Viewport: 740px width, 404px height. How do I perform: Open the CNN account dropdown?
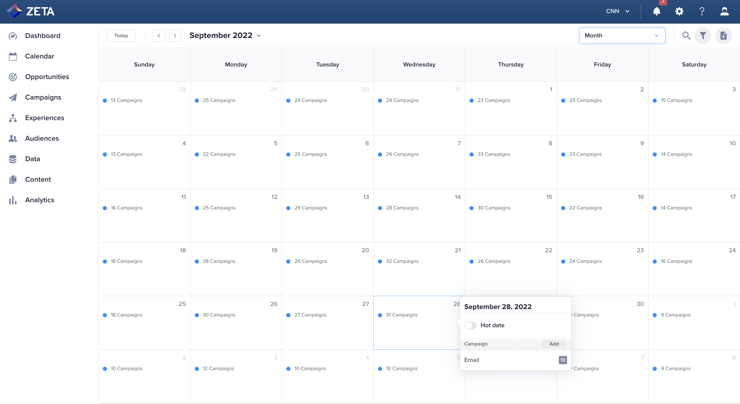(617, 11)
